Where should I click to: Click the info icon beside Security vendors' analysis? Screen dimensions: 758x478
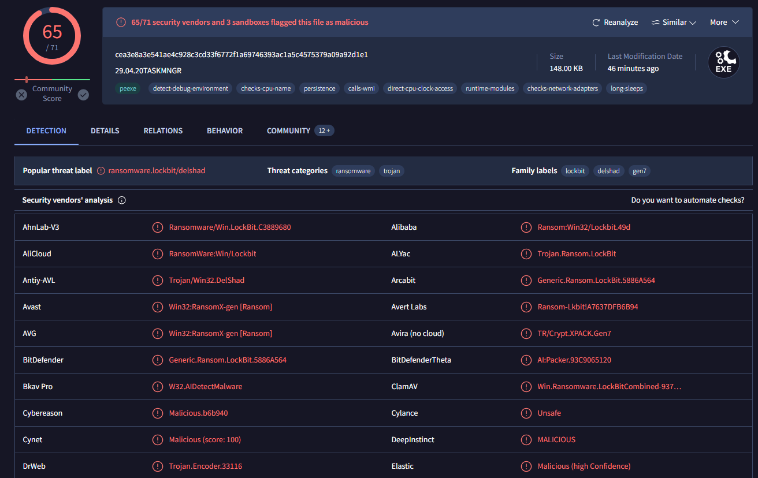click(122, 200)
